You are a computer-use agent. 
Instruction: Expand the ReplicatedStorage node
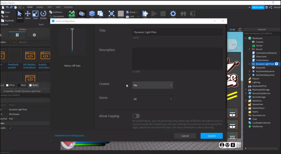(x=246, y=90)
